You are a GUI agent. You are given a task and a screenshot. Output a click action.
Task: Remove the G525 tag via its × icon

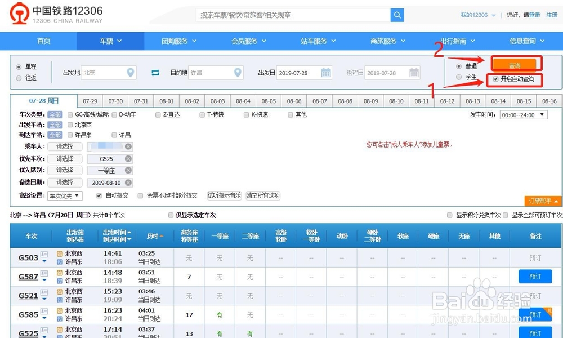click(x=127, y=158)
